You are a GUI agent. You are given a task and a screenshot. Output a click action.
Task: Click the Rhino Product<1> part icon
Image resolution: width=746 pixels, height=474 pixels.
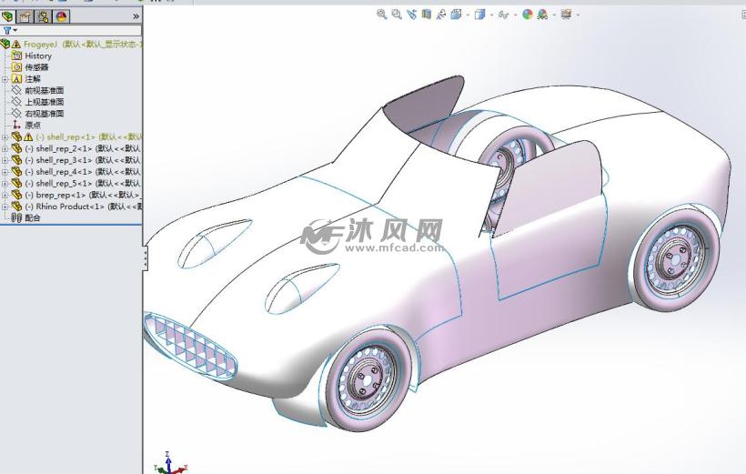[x=16, y=207]
